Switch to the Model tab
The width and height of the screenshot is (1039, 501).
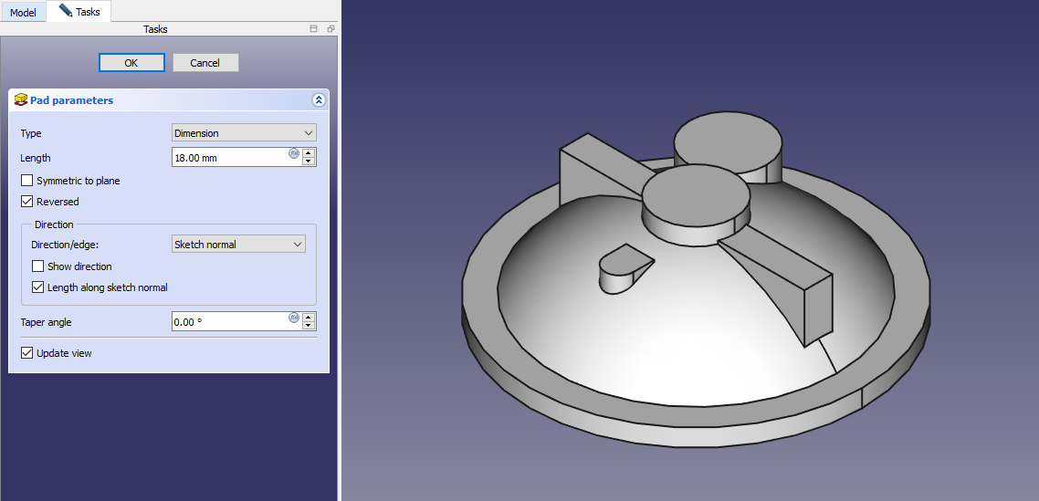click(x=23, y=13)
